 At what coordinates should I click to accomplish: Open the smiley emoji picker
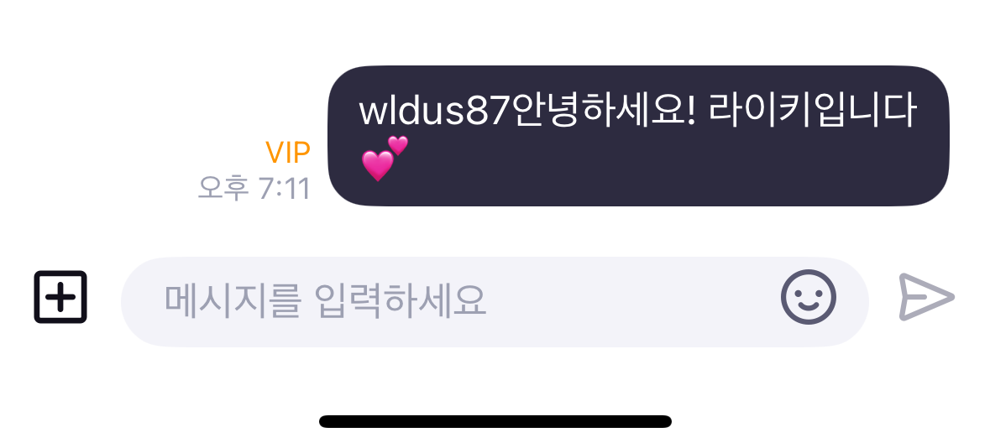click(809, 296)
